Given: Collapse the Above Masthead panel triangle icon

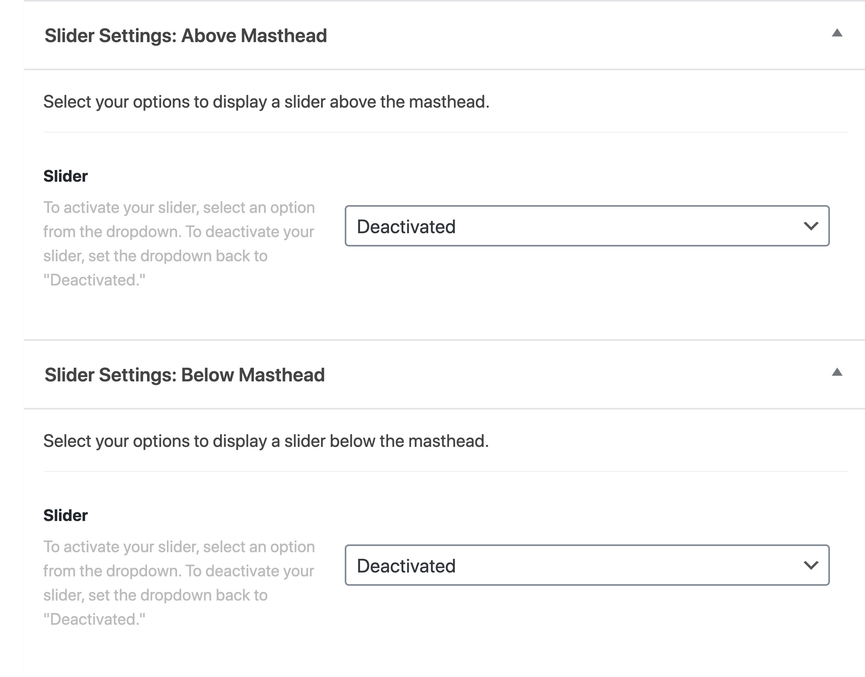Looking at the screenshot, I should (x=837, y=33).
